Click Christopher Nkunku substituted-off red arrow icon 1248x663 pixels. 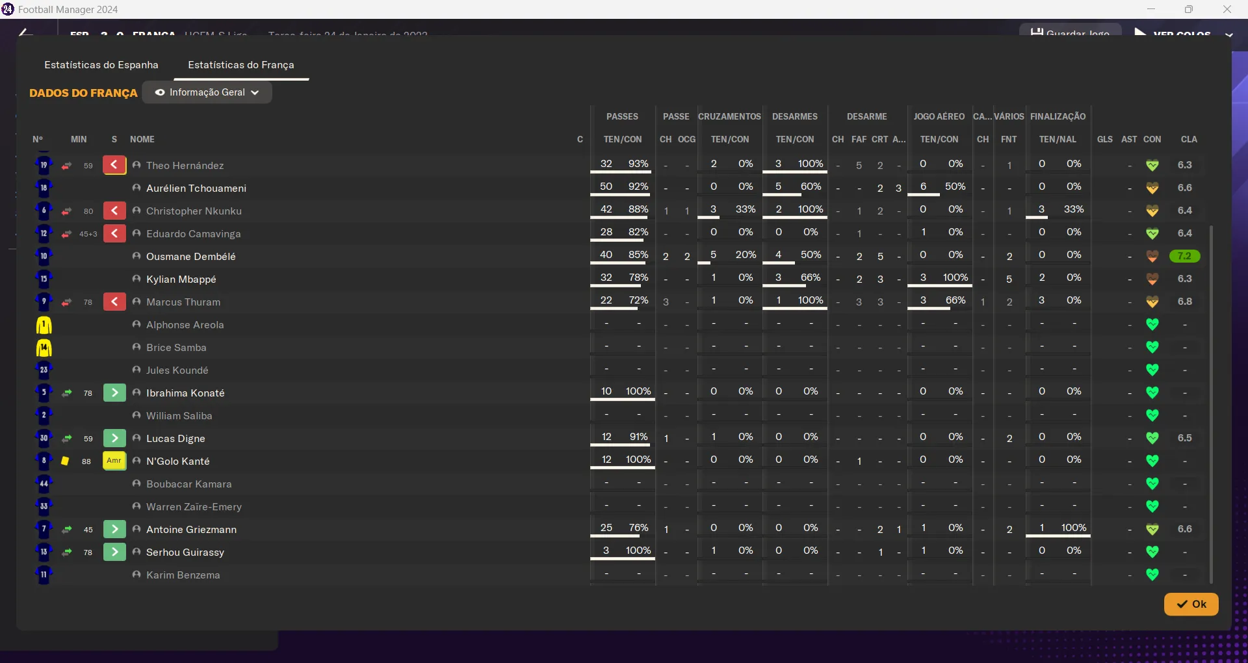tap(114, 211)
